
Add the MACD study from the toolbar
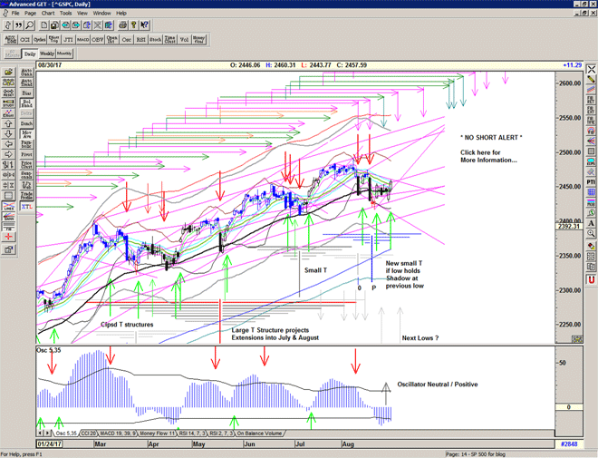click(82, 40)
